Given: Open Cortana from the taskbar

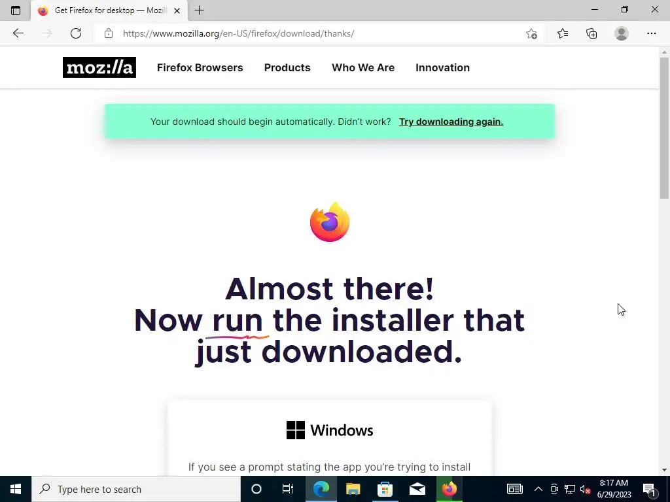Looking at the screenshot, I should (256, 489).
